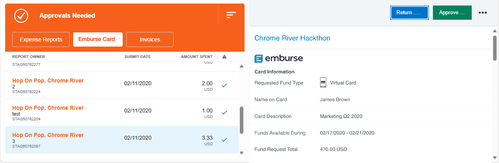Click the Requested Fund Type label
Viewport: 499px width, 163px height.
(279, 83)
